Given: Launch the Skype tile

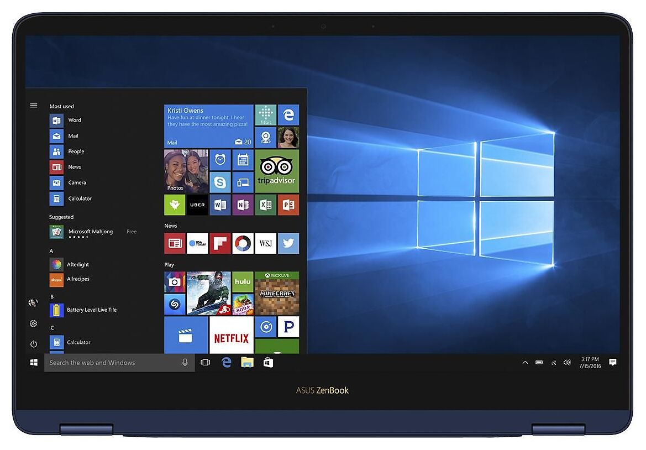Looking at the screenshot, I should tap(220, 182).
